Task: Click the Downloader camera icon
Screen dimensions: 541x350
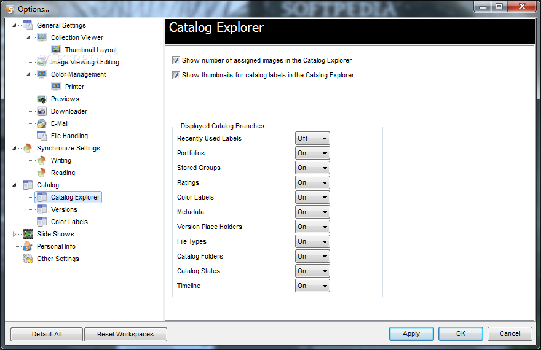Action: coord(42,111)
